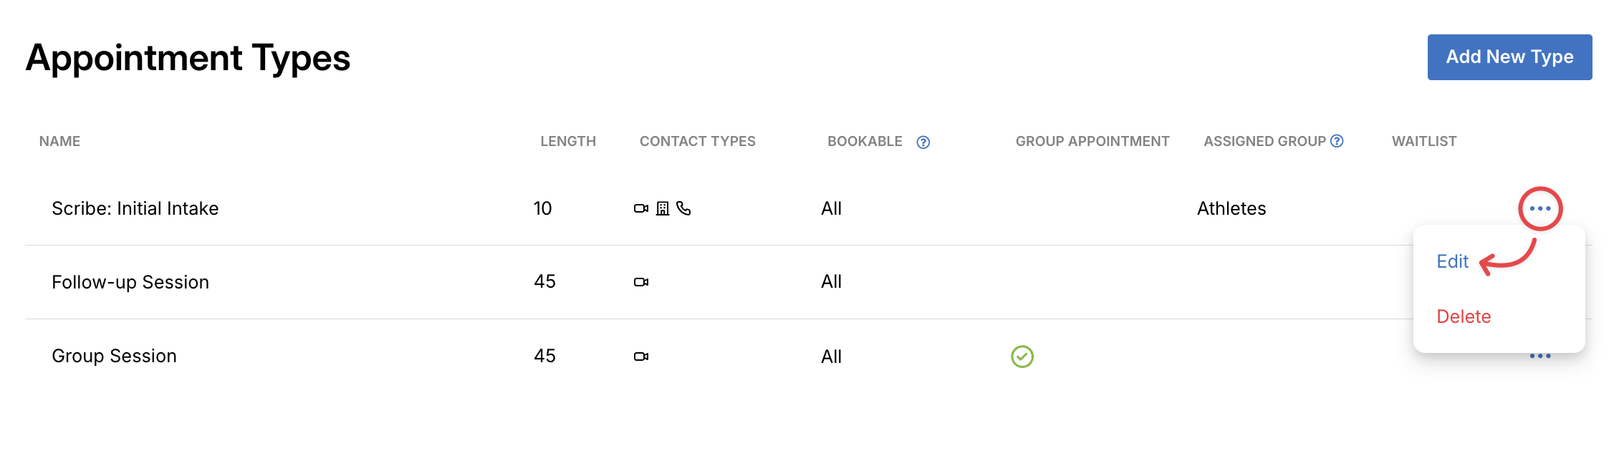This screenshot has width=1619, height=461.
Task: Click green group appointment checkmark for Group Session
Action: [x=1022, y=356]
